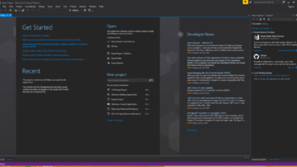Click the Open Project / Solution icon
Viewport: 297px width, 167px height.
(x=109, y=54)
